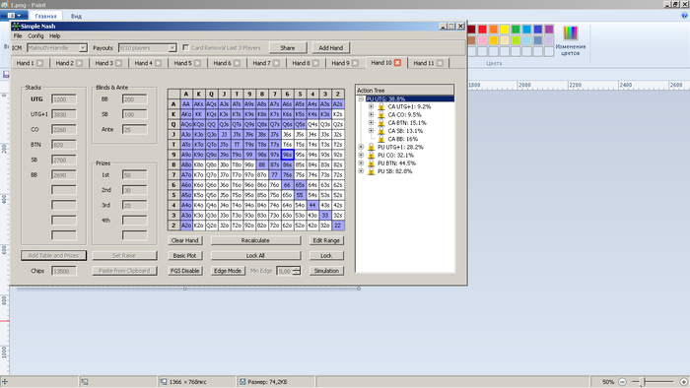Click the Lock button next to Lock All
This screenshot has height=388, width=690.
pos(326,255)
